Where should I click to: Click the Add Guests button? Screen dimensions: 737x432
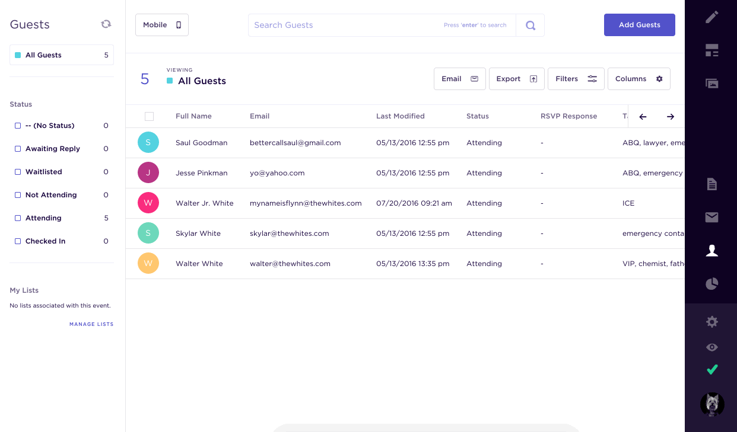coord(640,25)
